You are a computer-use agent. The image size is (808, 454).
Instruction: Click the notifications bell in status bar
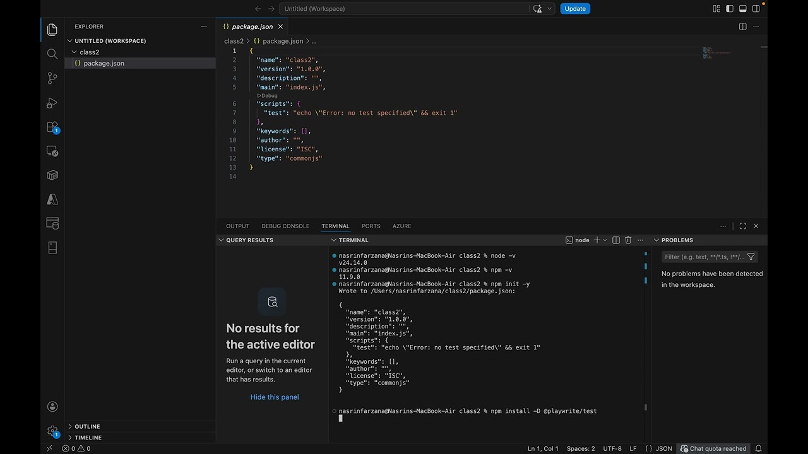coord(759,449)
